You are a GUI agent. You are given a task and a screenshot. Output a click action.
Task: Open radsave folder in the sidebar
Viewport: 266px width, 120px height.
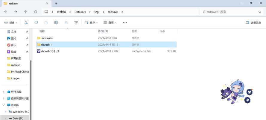click(16, 65)
